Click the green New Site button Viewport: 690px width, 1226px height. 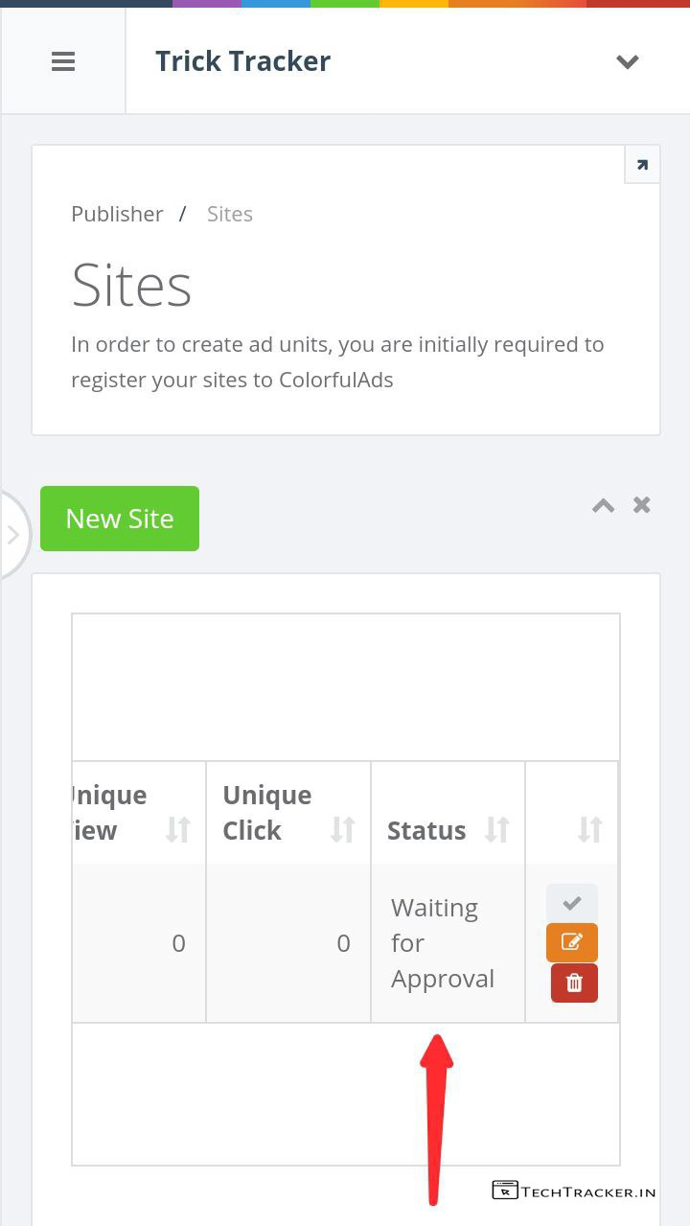tap(120, 519)
